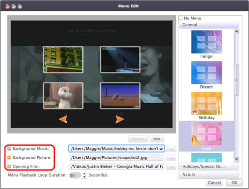Click the Title label under cat thumbnail
The image size is (249, 189).
point(63,114)
